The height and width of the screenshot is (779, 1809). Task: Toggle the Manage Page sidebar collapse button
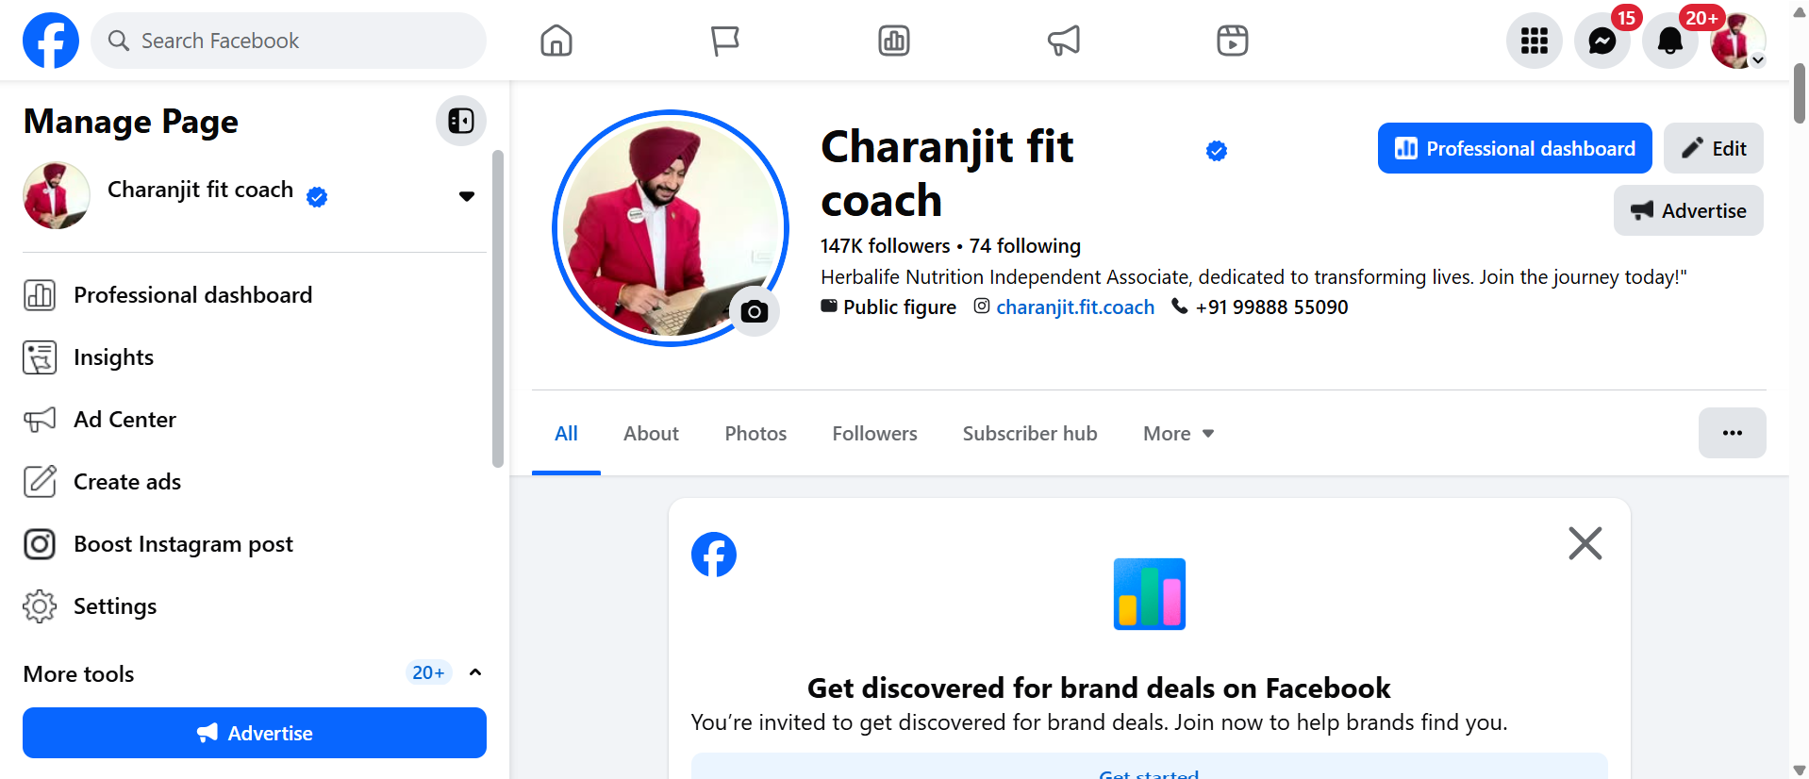[x=461, y=121]
